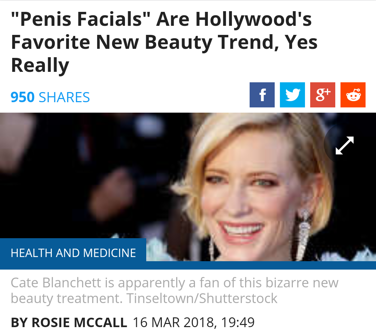Click the quoted phrase in the headline
This screenshot has height=332, width=376.
80,20
